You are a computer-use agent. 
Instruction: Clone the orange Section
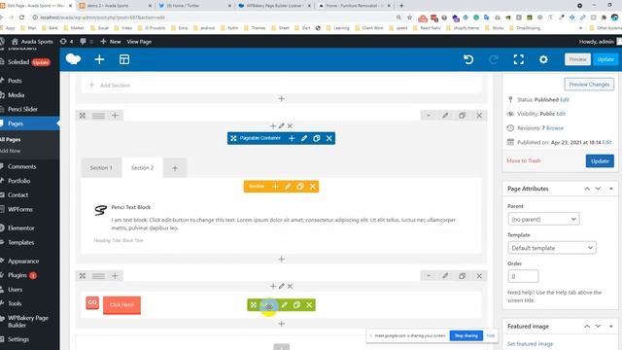pyautogui.click(x=300, y=187)
